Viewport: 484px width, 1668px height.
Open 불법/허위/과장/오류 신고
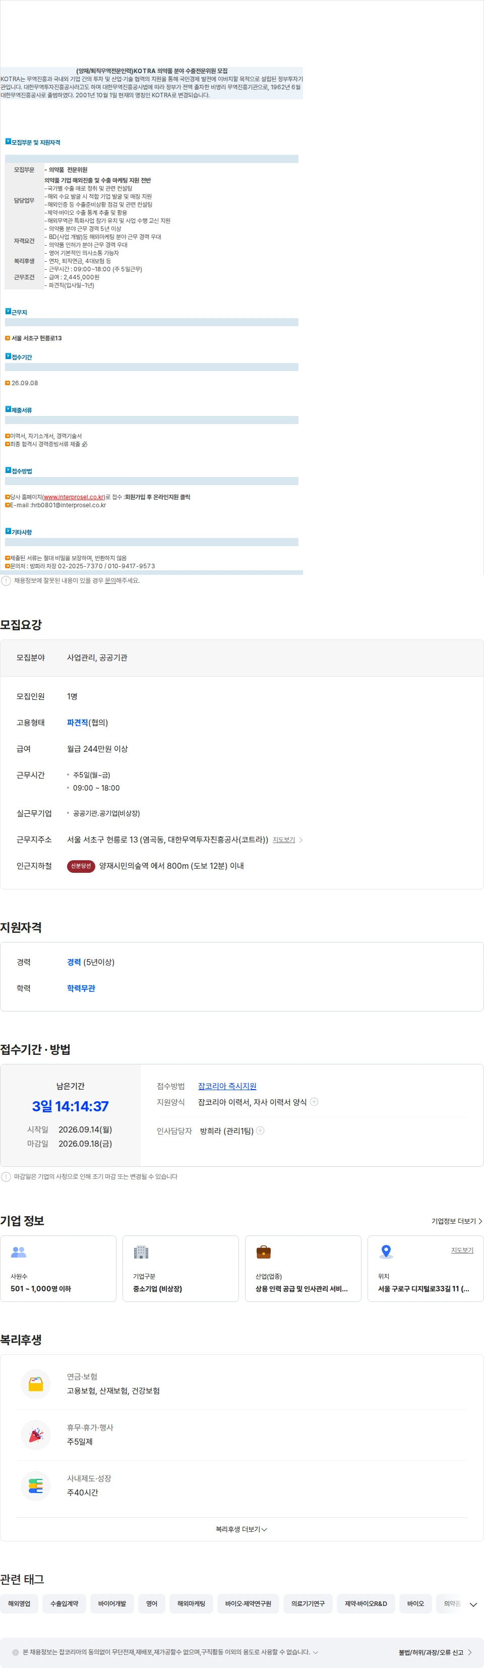point(435,1652)
